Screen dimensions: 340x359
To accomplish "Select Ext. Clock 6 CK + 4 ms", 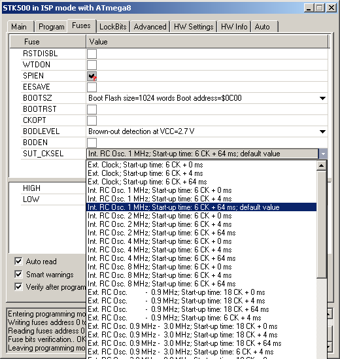I will coord(201,173).
